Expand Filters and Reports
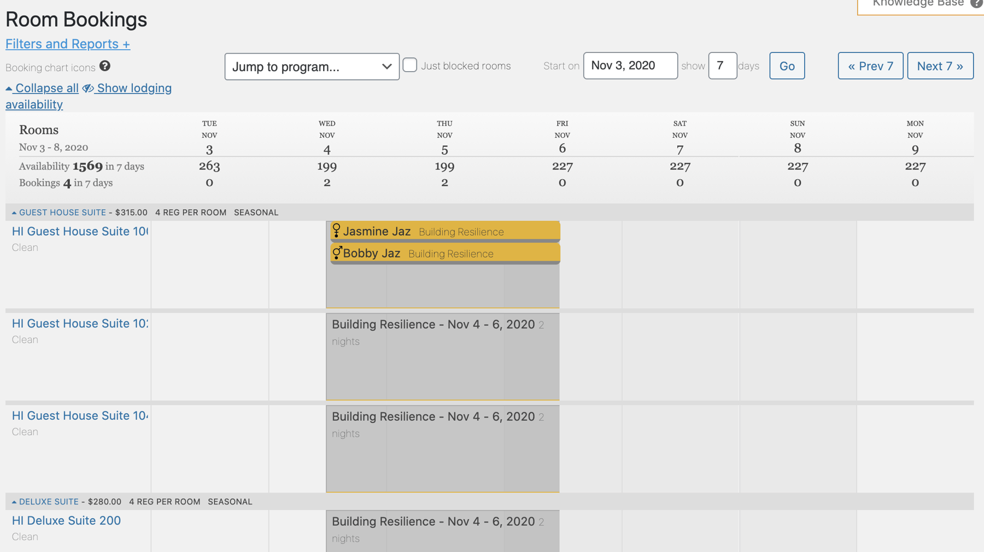The width and height of the screenshot is (984, 552). tap(68, 44)
